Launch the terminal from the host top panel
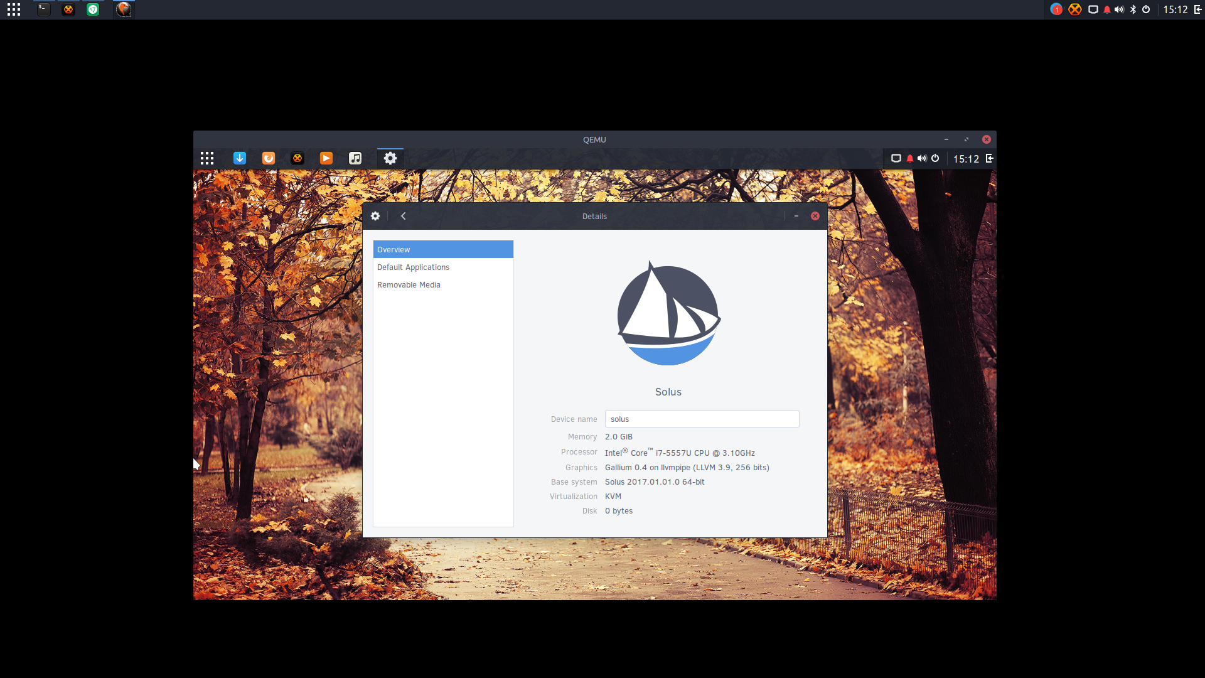 [x=43, y=9]
